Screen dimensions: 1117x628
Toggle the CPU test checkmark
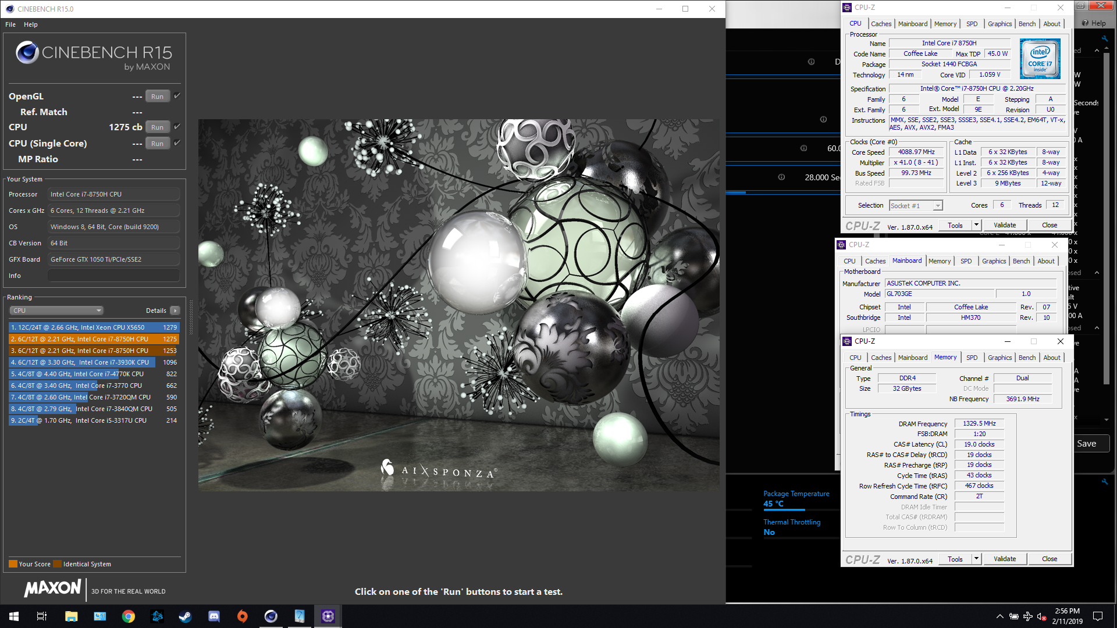(177, 127)
